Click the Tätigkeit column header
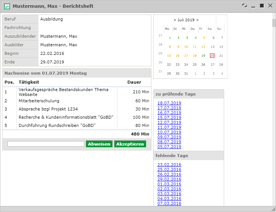This screenshot has height=212, width=276. (29, 82)
